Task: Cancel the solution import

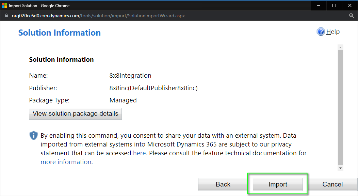Action: [x=332, y=184]
